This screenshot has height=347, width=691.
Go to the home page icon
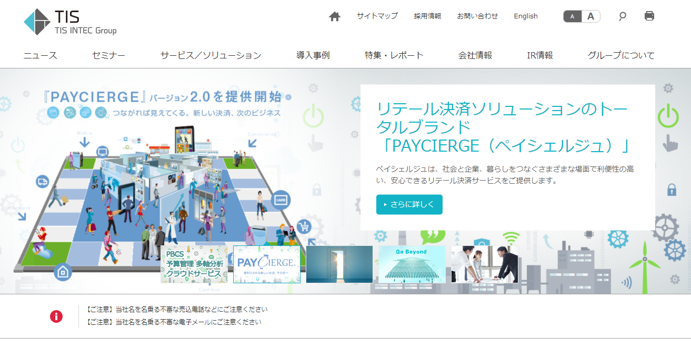pos(335,16)
